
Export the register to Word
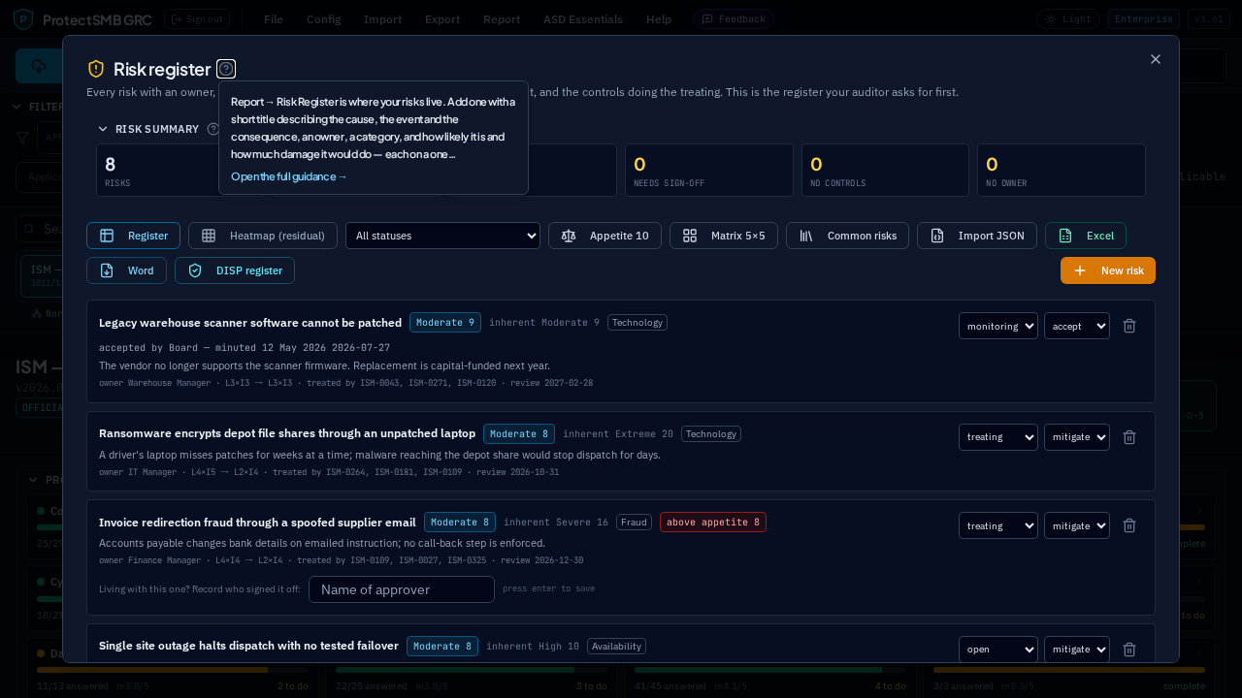tap(126, 270)
